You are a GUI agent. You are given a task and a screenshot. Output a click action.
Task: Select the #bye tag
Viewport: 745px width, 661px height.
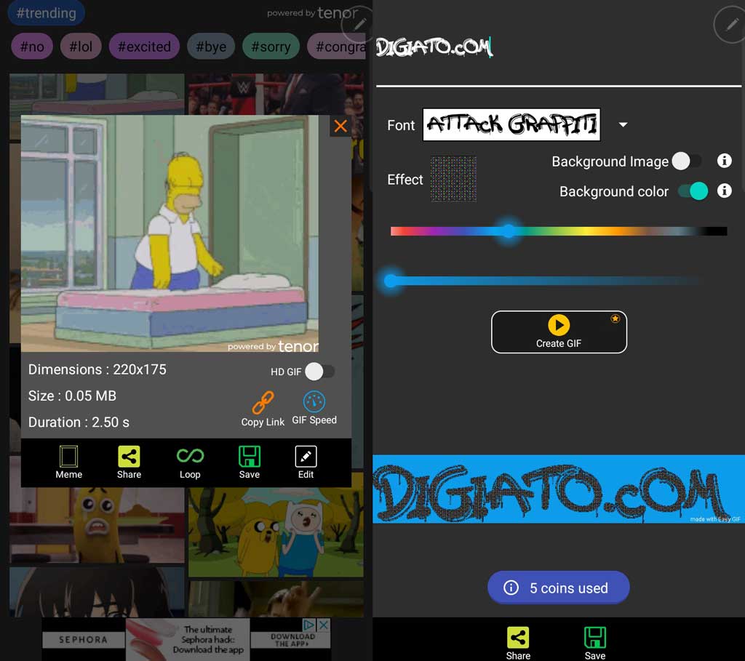(211, 47)
